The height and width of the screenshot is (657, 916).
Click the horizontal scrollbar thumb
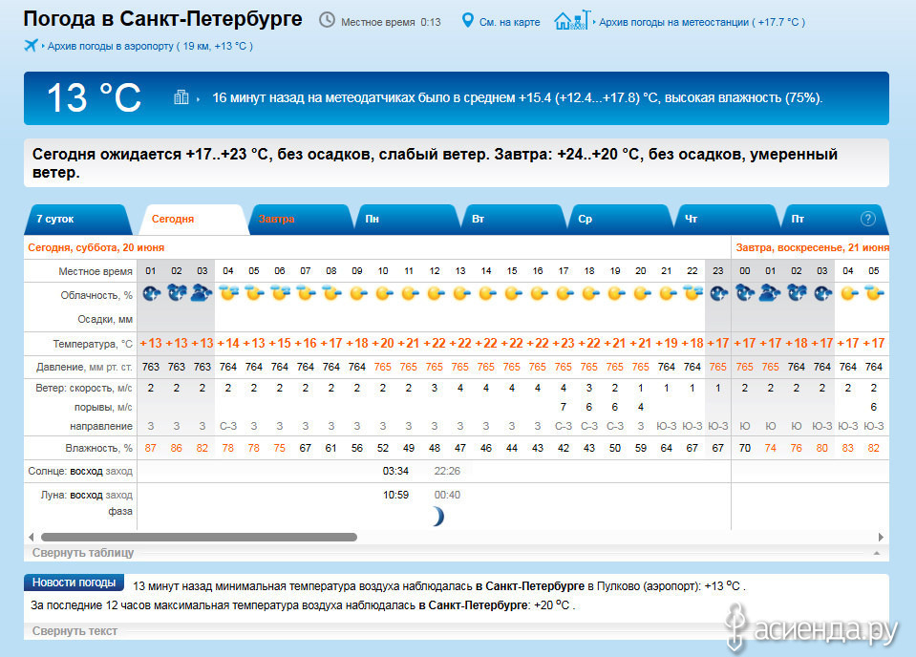tap(200, 537)
